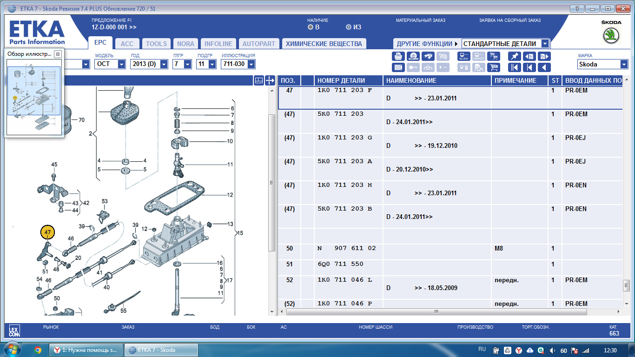The height and width of the screenshot is (357, 635).
Task: Go to previous page with left document arrow
Action: tap(529, 56)
